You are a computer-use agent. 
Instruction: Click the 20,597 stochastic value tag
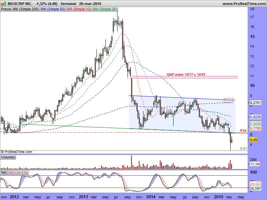click(255, 188)
